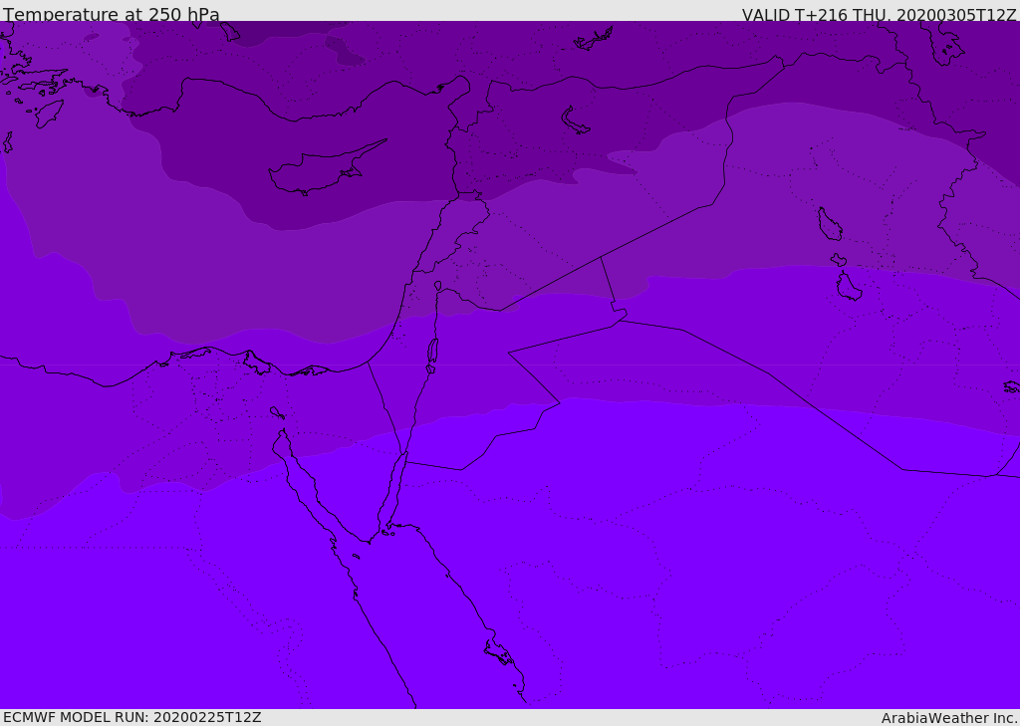Click the 'ArabiaWeather Inc' credit text

948,718
